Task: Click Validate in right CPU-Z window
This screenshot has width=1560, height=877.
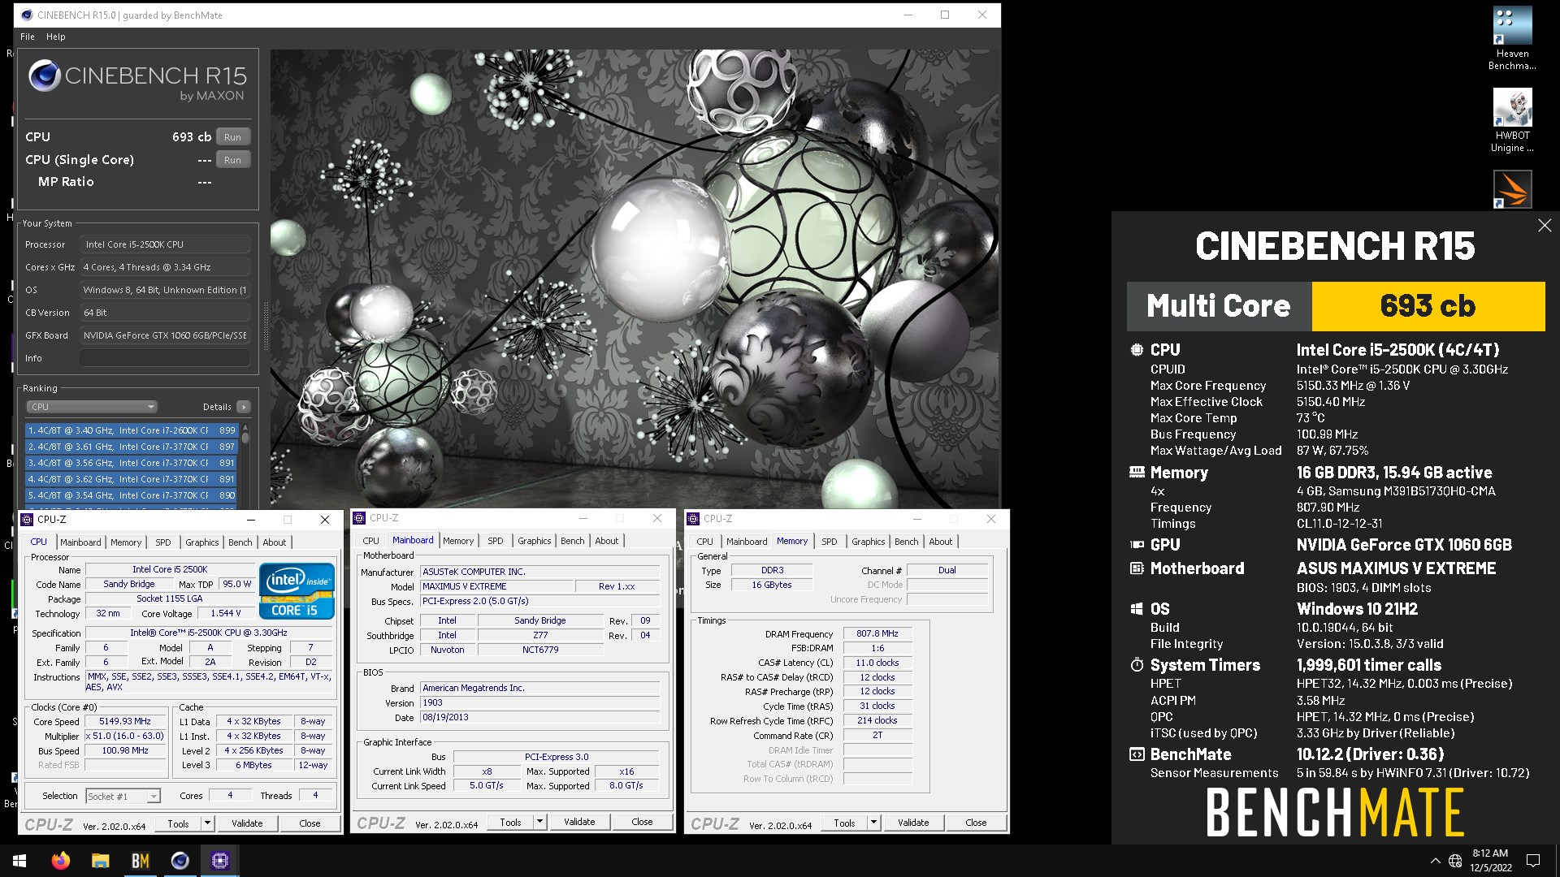Action: click(x=913, y=823)
